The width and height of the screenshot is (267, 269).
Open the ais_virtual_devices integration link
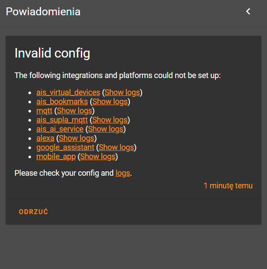68,92
